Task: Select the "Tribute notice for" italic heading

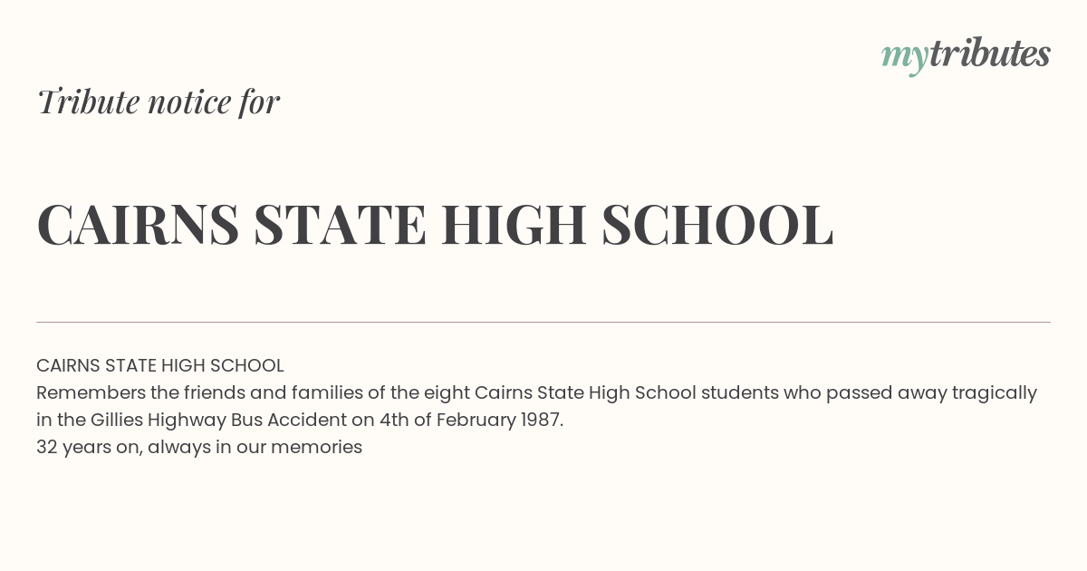Action: click(x=159, y=102)
